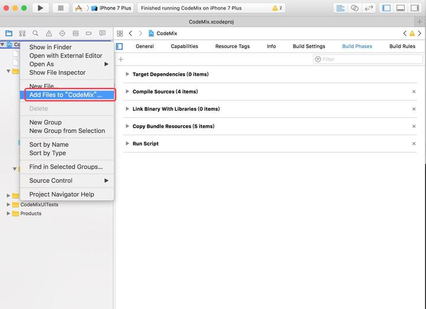Run the project with Play button

pos(40,8)
